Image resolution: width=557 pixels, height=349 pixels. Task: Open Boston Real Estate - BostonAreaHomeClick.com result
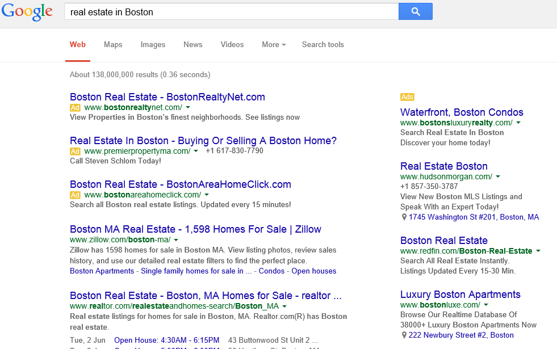181,184
